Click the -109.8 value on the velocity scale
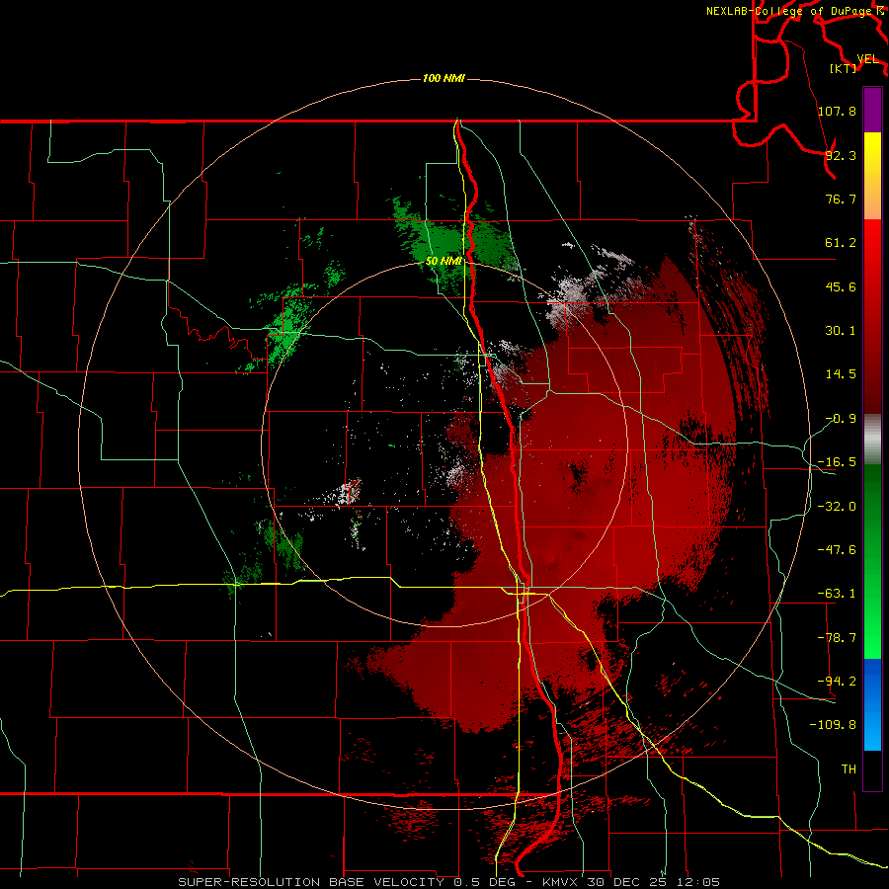The image size is (889, 889). pos(833,725)
